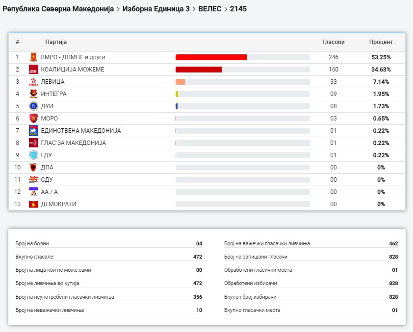The image size is (413, 332).
Task: Click the ДУИ circular blue logo
Action: 33,106
